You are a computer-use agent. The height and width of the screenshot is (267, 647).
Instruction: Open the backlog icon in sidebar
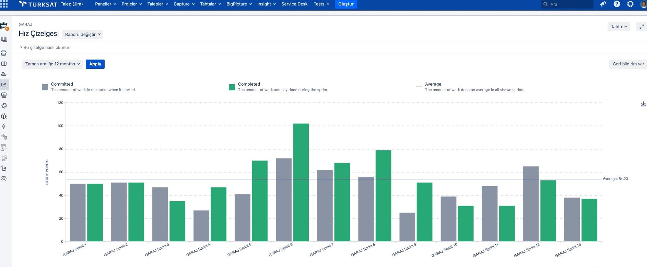click(4, 53)
